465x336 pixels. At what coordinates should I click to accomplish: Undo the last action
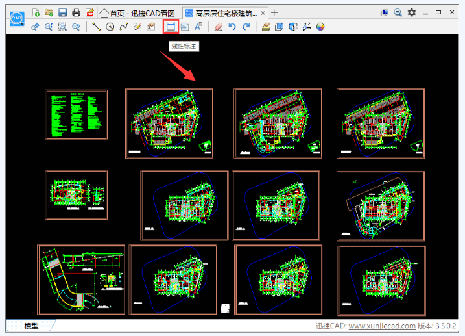point(232,27)
